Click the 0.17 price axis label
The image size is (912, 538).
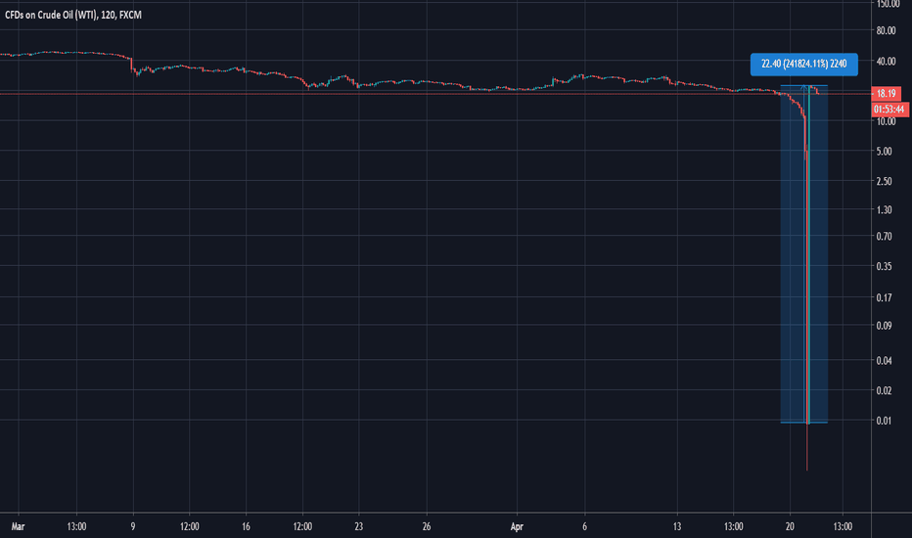pos(884,297)
